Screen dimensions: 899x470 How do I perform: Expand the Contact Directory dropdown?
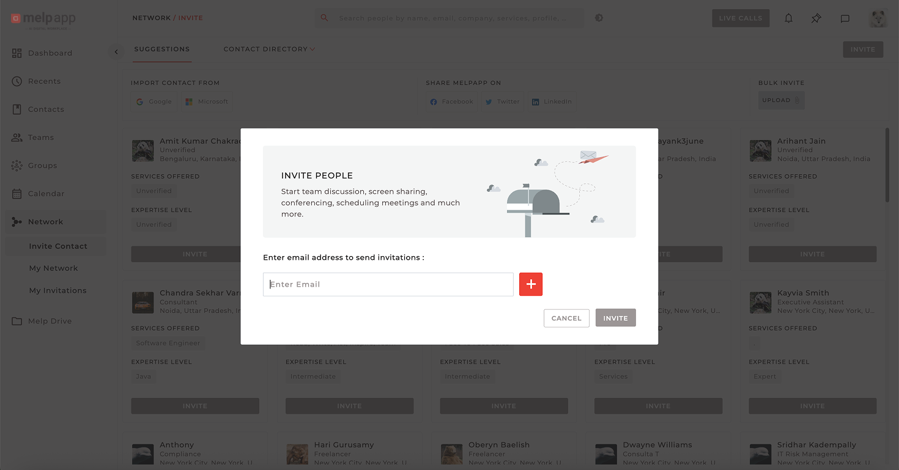tap(269, 49)
